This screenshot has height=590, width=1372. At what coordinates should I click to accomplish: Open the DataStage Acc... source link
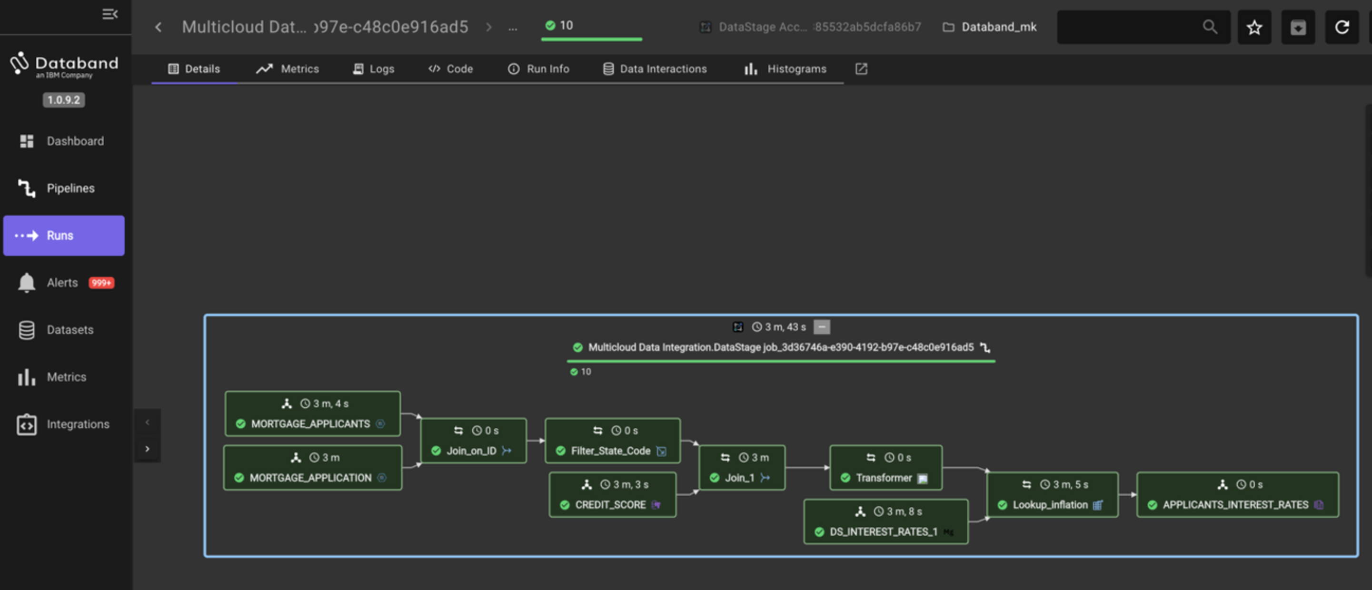pos(810,27)
